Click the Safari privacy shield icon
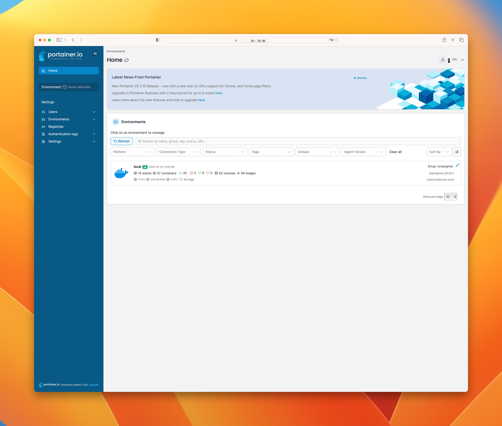Image resolution: width=502 pixels, height=426 pixels. point(158,40)
